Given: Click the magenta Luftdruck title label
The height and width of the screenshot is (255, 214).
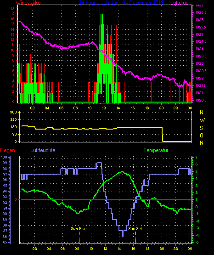Looking at the screenshot, I should [x=180, y=2].
